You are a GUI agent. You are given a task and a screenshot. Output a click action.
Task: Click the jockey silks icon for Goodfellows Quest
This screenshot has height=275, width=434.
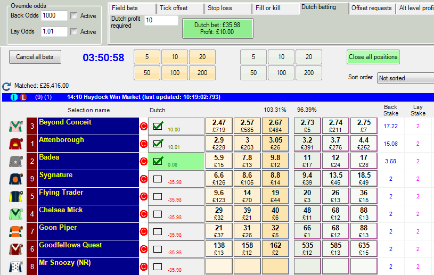point(15,249)
